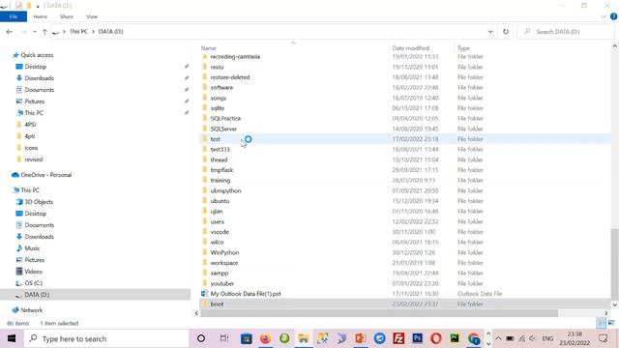Open 3D Objects under This PC
The height and width of the screenshot is (348, 619).
coord(39,202)
